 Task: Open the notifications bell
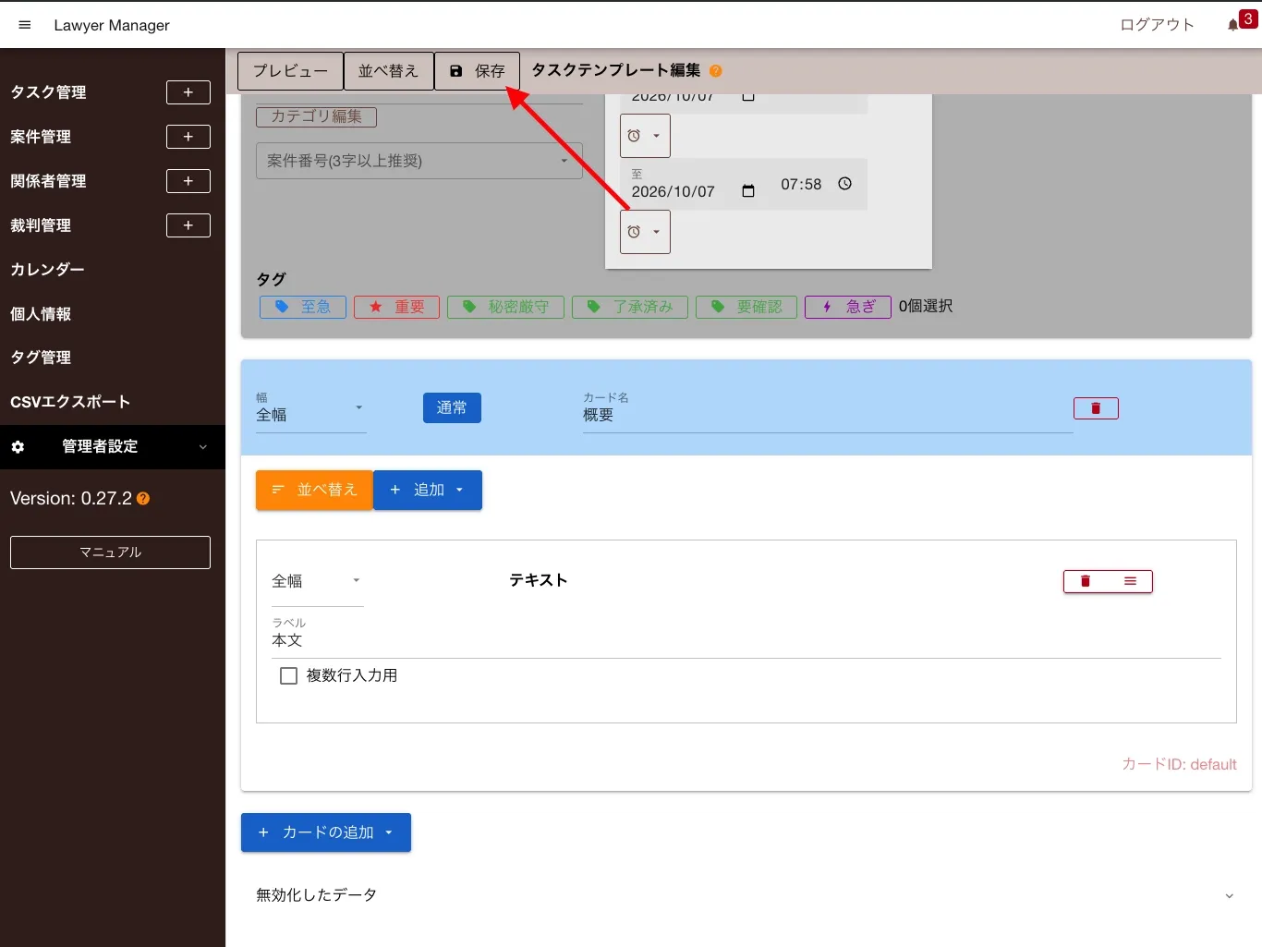(1233, 25)
